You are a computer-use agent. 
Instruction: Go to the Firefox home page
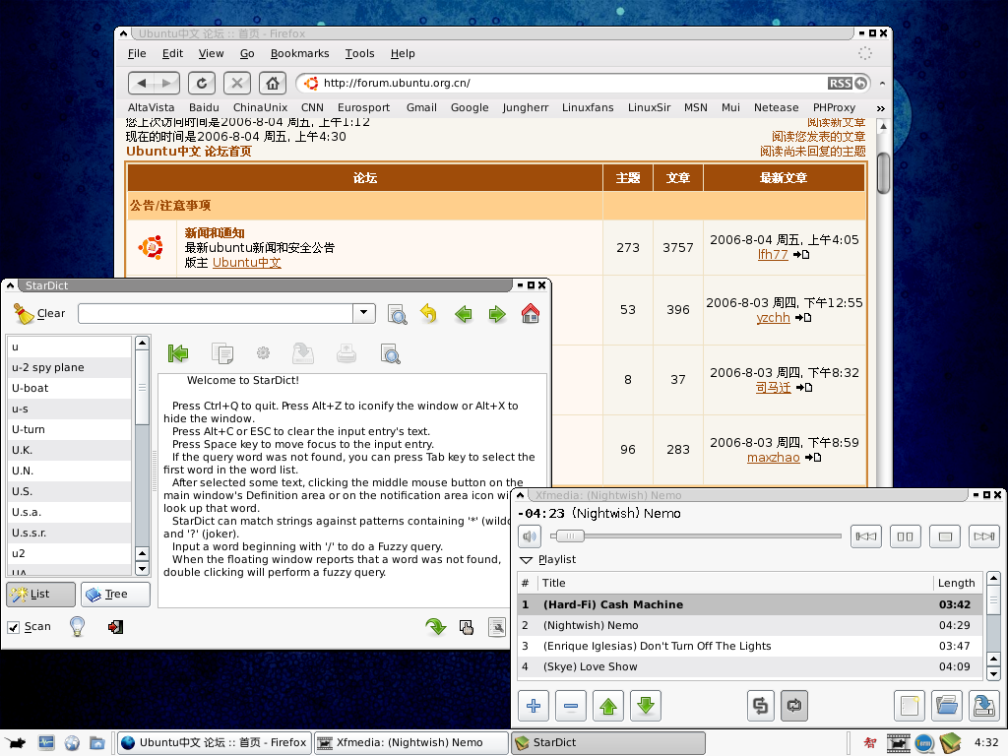coord(273,83)
